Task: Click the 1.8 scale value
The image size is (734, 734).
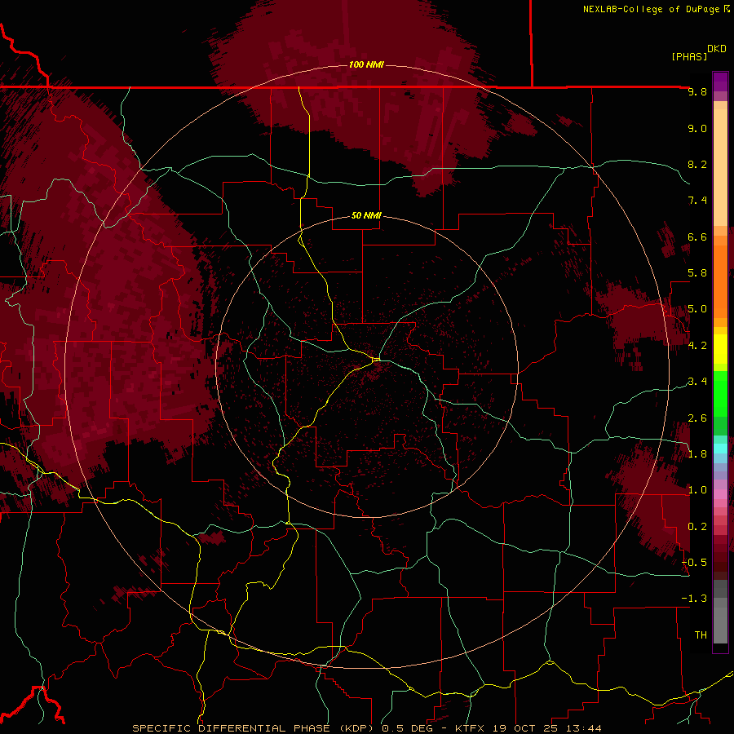Action: pos(697,454)
